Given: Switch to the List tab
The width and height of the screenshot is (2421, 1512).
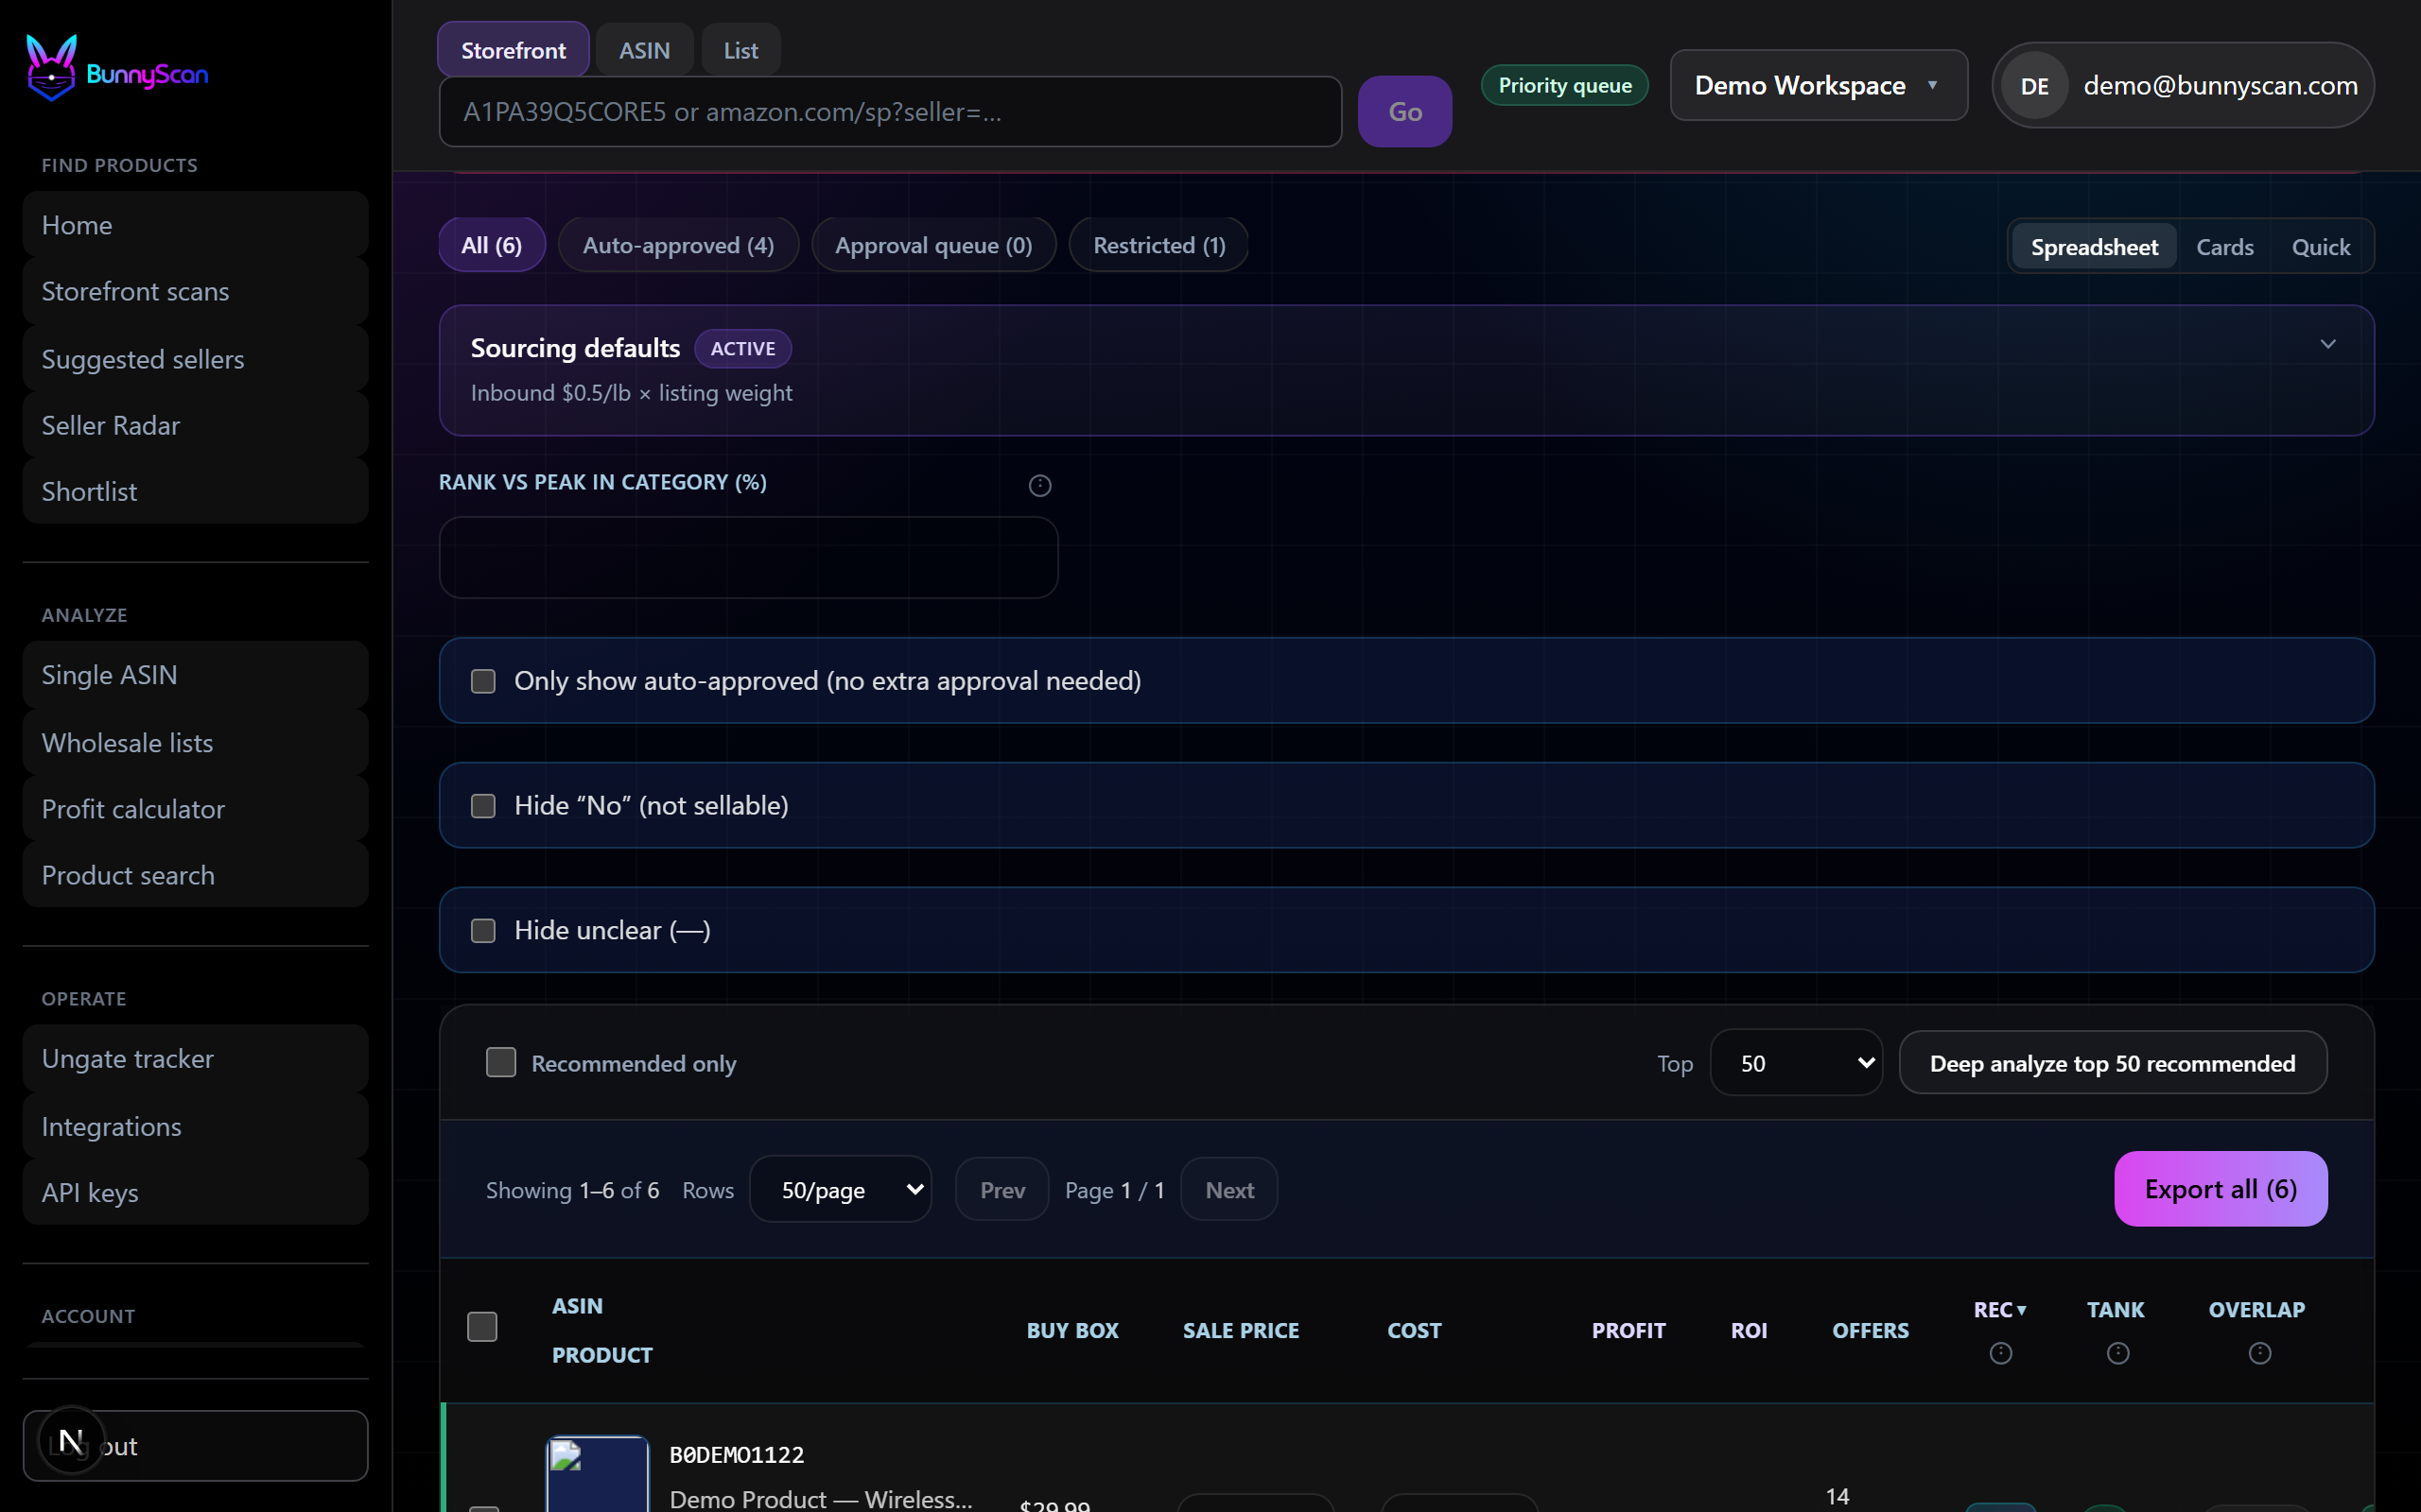Looking at the screenshot, I should 740,50.
